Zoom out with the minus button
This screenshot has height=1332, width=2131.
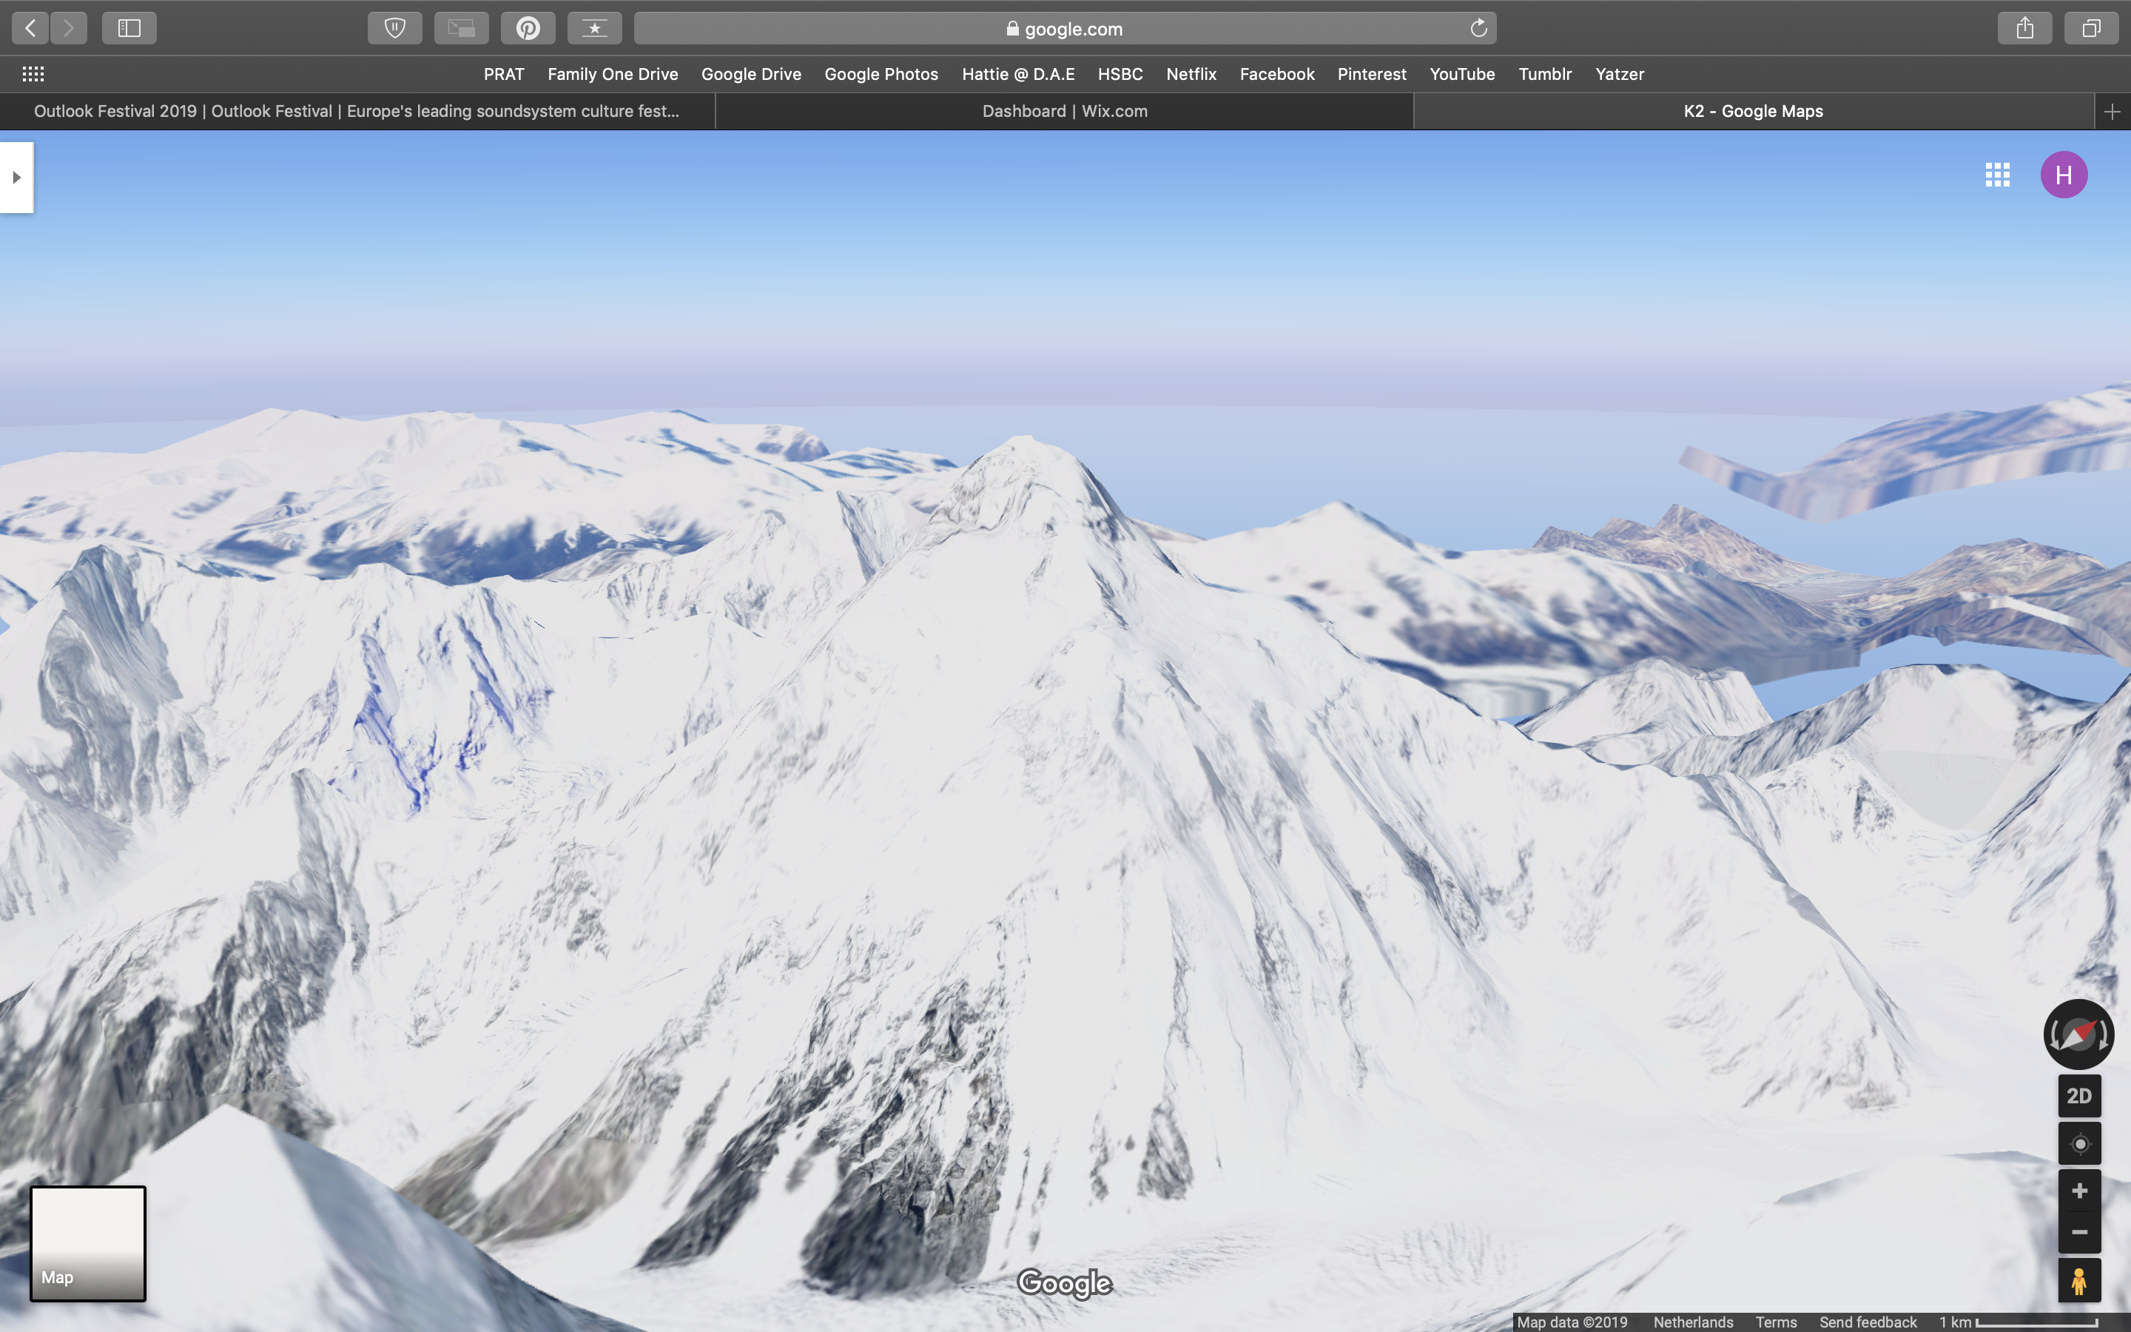(2078, 1232)
